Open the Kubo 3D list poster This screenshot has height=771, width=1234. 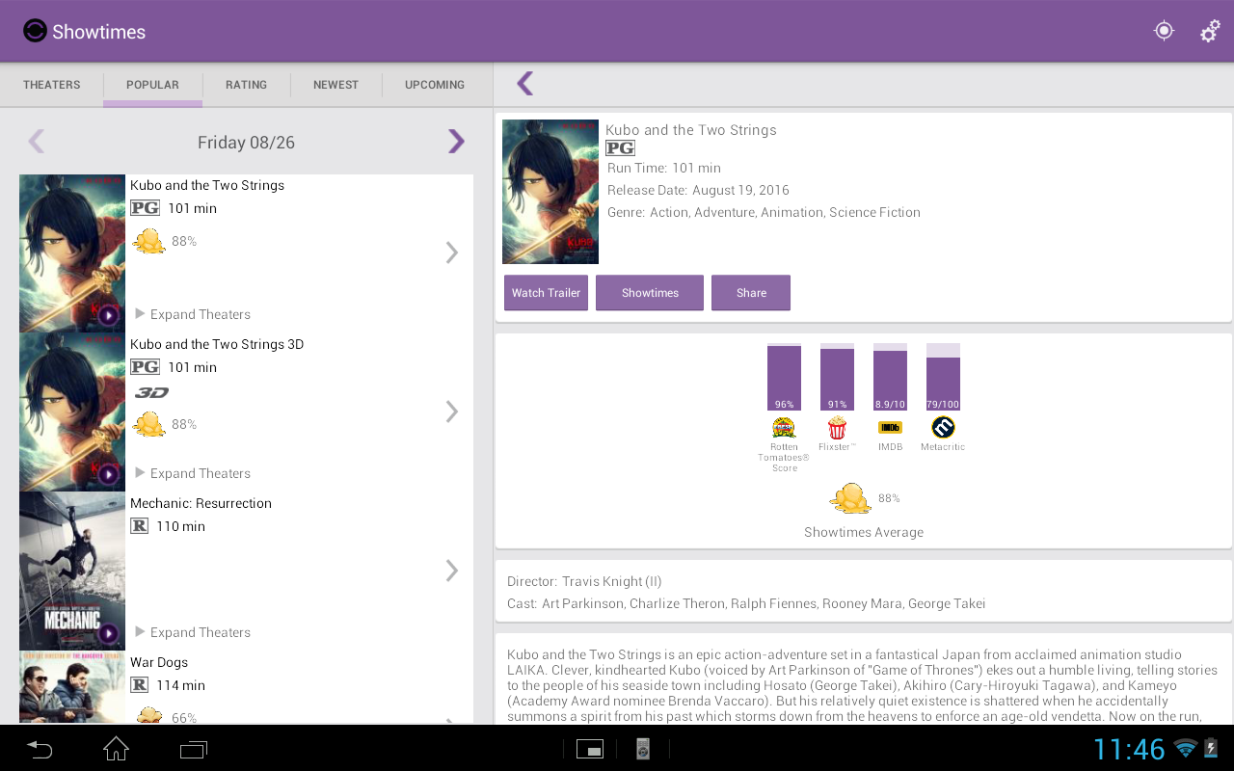click(x=72, y=412)
